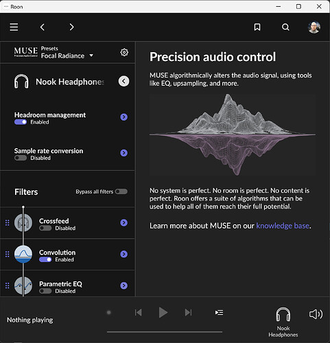This screenshot has height=343, width=330.
Task: Click the Crossfeed filter label
Action: coord(54,221)
